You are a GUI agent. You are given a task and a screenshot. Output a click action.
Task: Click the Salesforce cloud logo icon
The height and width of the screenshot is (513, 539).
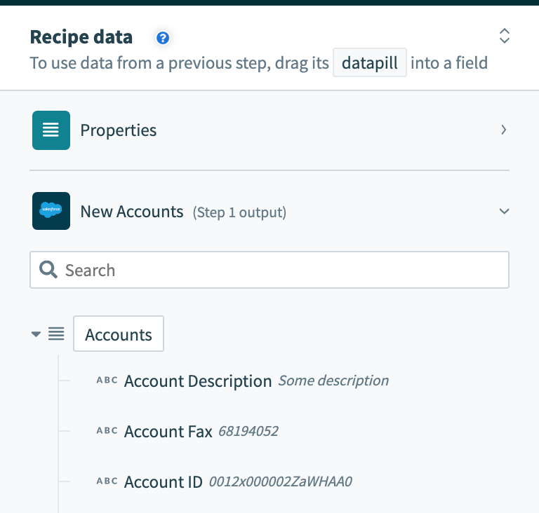click(51, 211)
